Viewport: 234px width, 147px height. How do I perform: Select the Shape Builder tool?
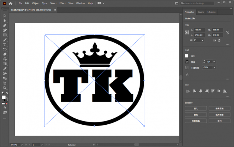click(x=5, y=59)
